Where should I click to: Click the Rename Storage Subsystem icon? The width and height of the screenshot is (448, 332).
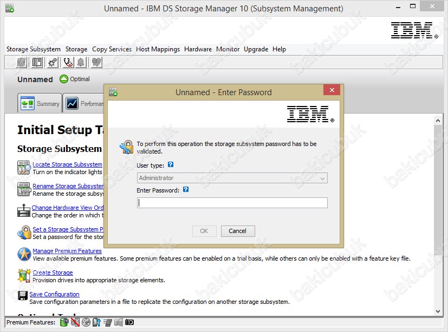[24, 189]
